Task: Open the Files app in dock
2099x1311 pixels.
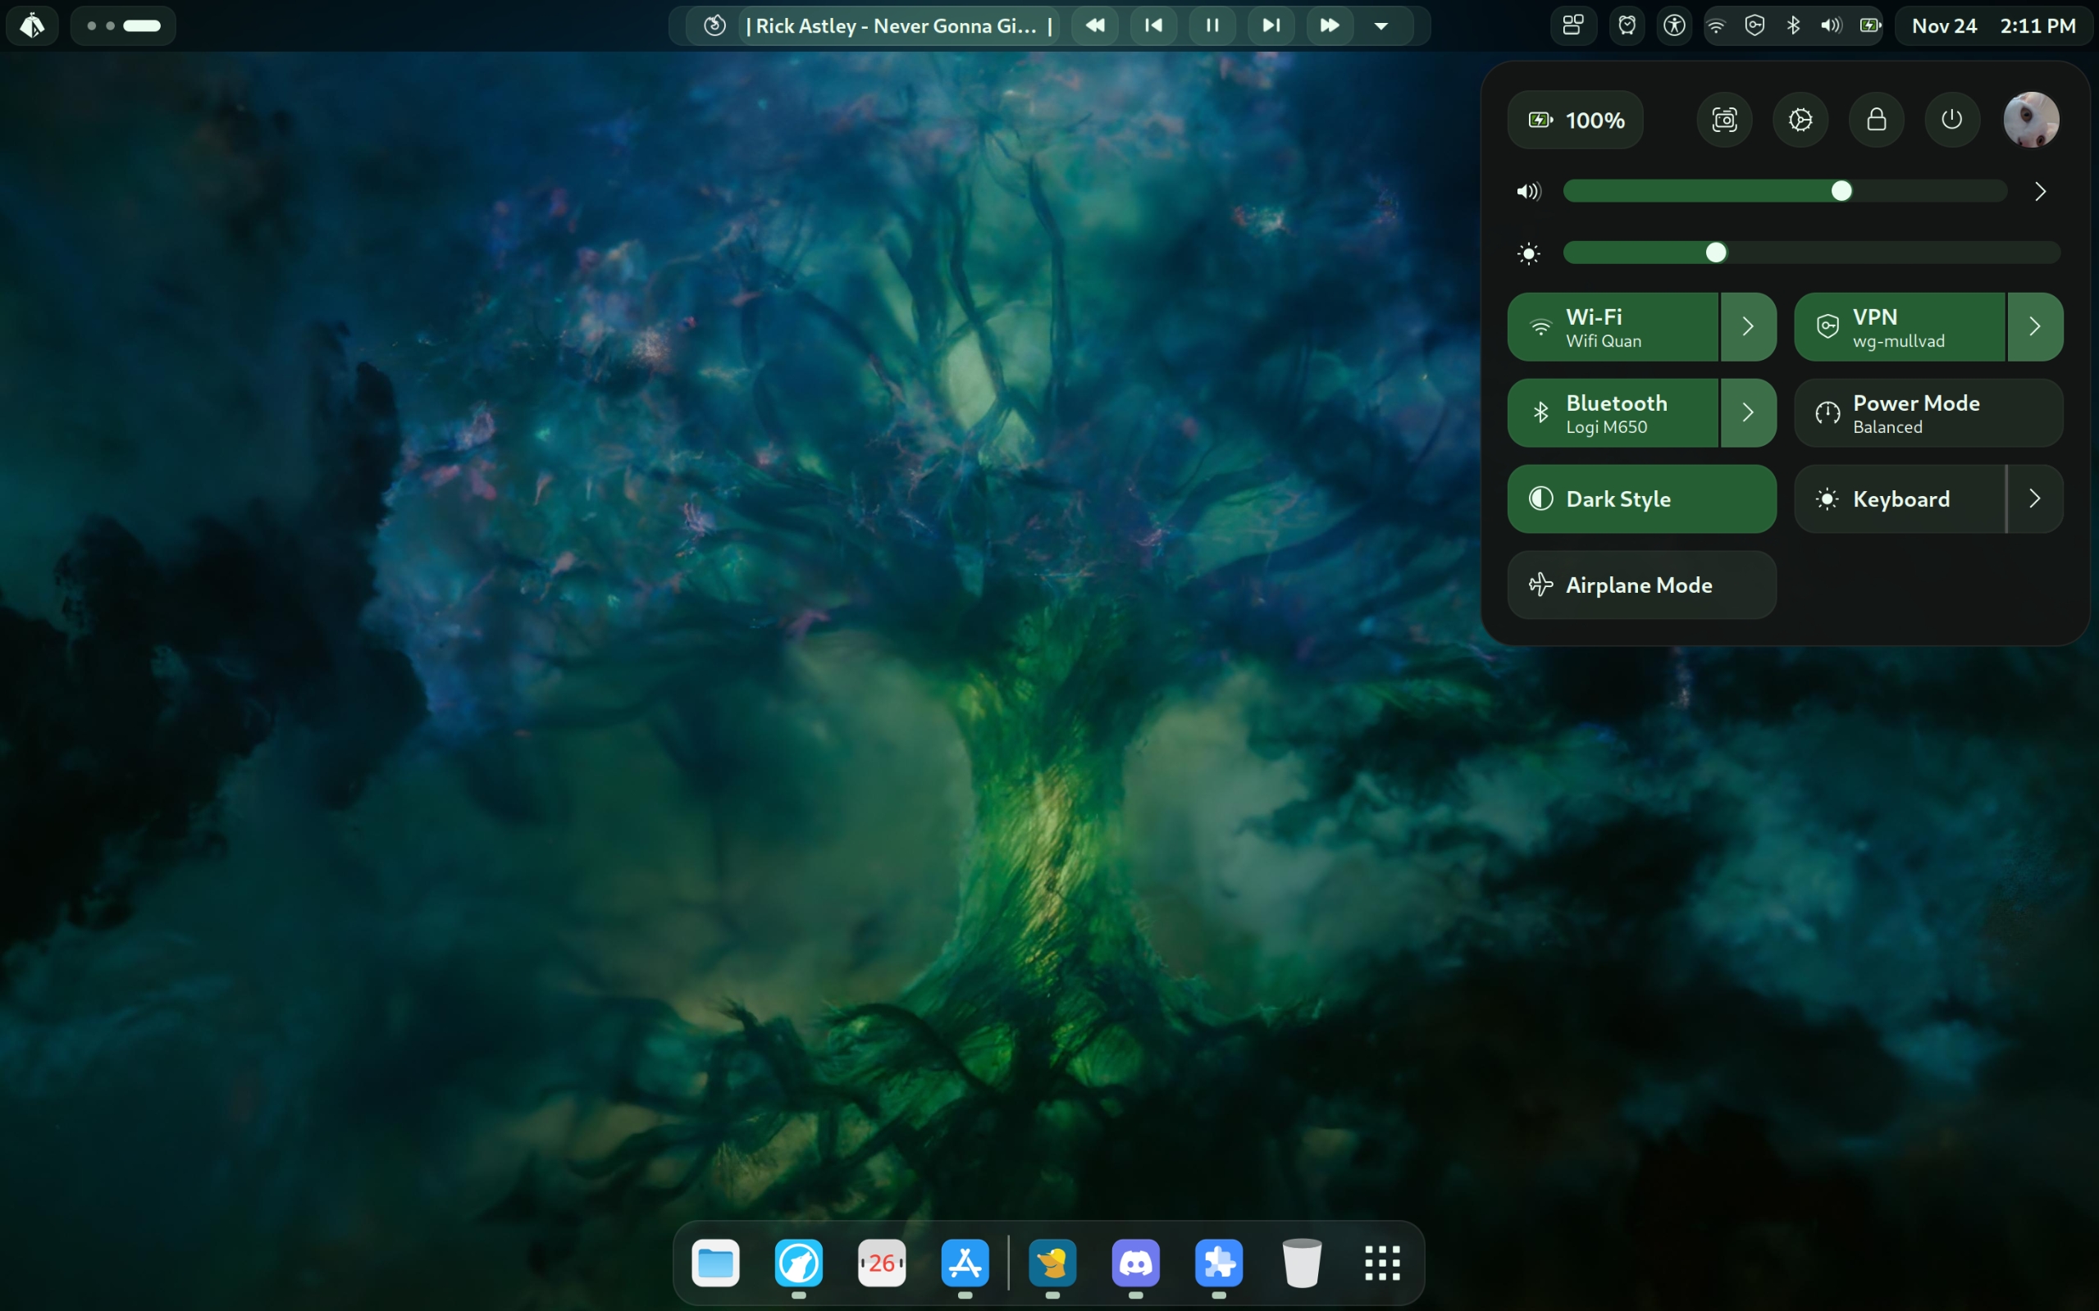Action: (715, 1263)
